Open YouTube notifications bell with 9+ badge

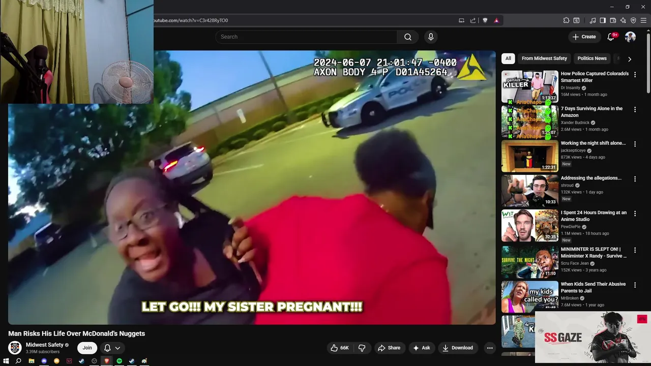[x=611, y=37]
